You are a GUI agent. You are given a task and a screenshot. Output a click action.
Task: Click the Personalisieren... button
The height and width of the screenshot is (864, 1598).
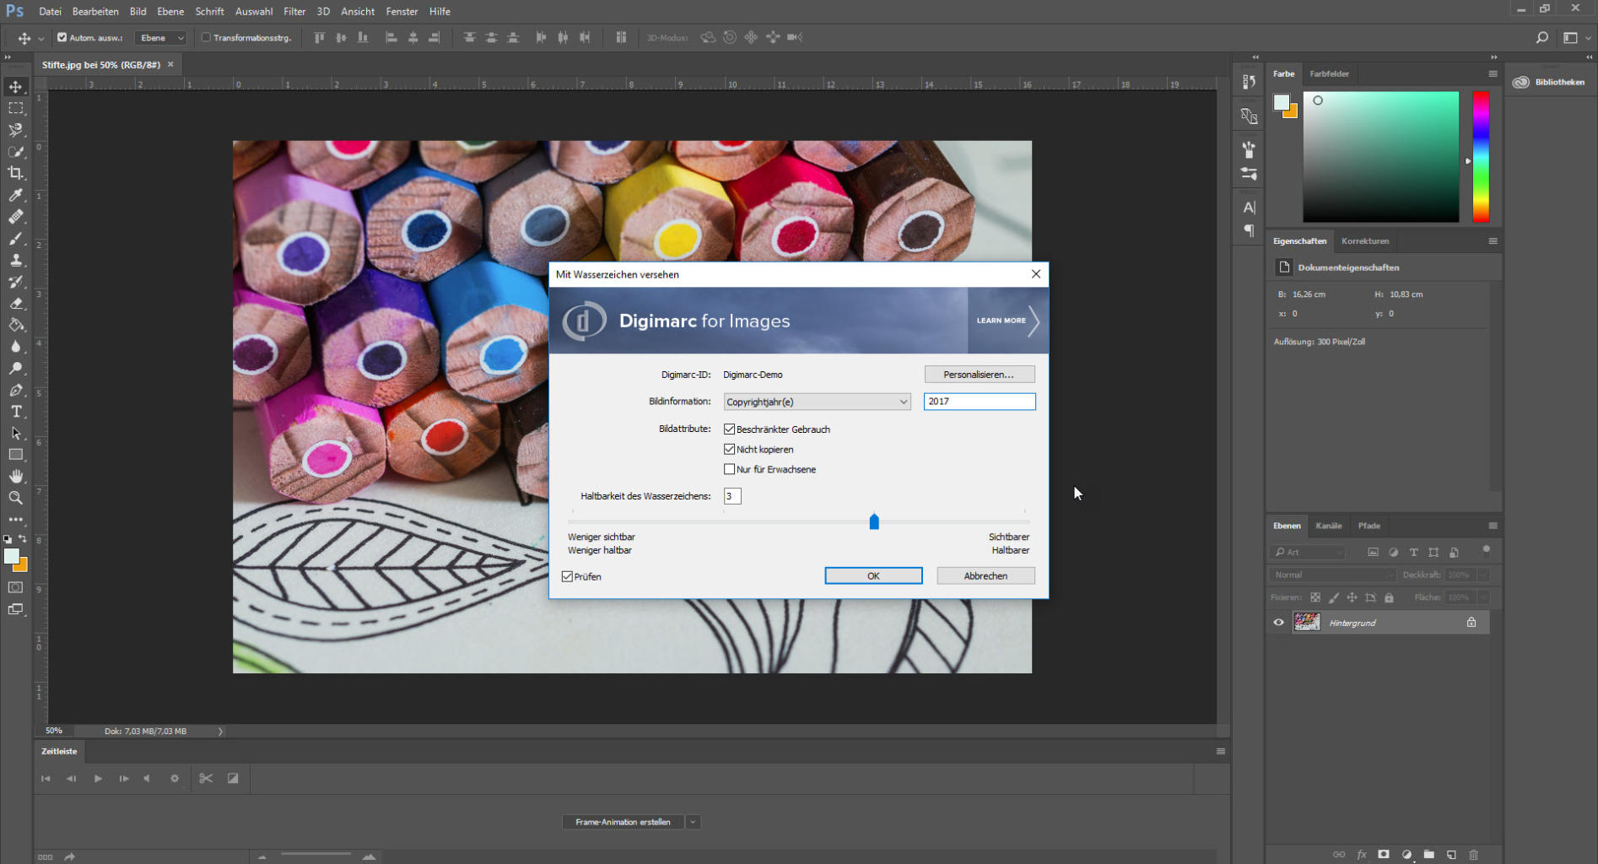[979, 375]
